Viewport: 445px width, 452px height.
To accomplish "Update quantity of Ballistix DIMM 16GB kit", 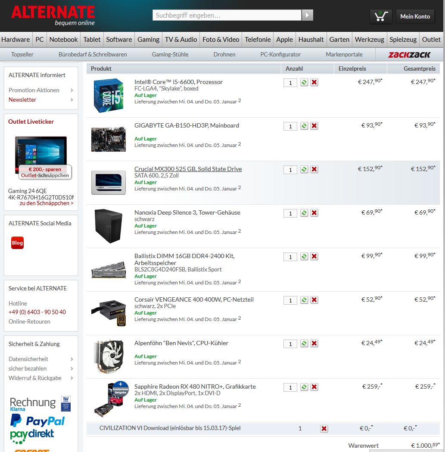I will click(x=304, y=256).
